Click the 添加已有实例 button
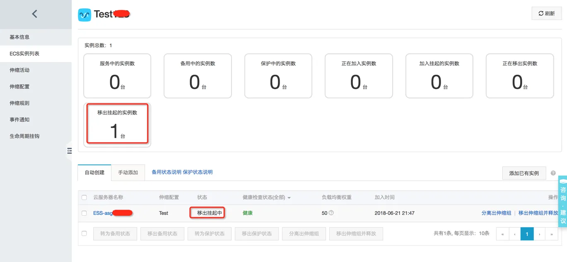 tap(524, 173)
